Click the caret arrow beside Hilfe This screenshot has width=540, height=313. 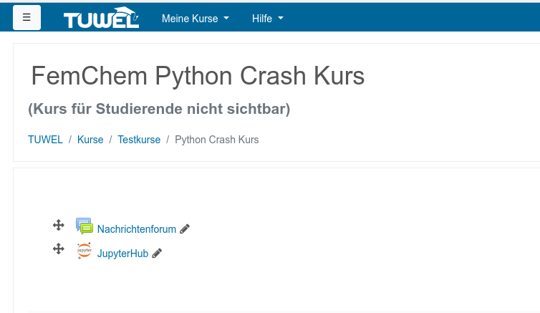pos(280,19)
